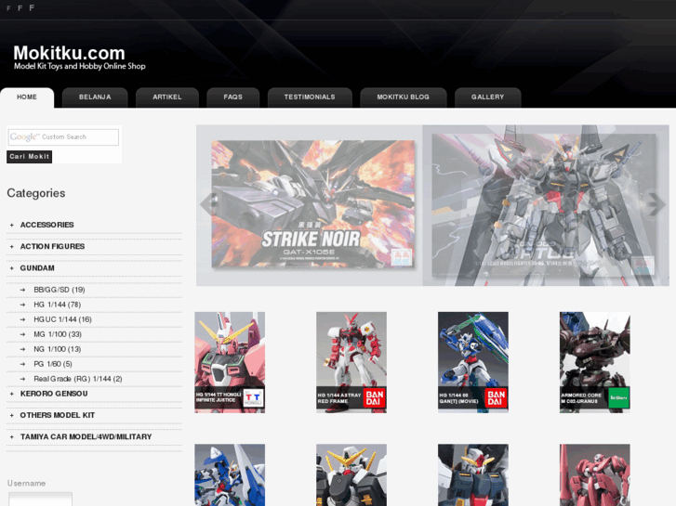Open NG 1/100 (13) subcategory
Viewport: 676px width, 506px height.
(58, 349)
